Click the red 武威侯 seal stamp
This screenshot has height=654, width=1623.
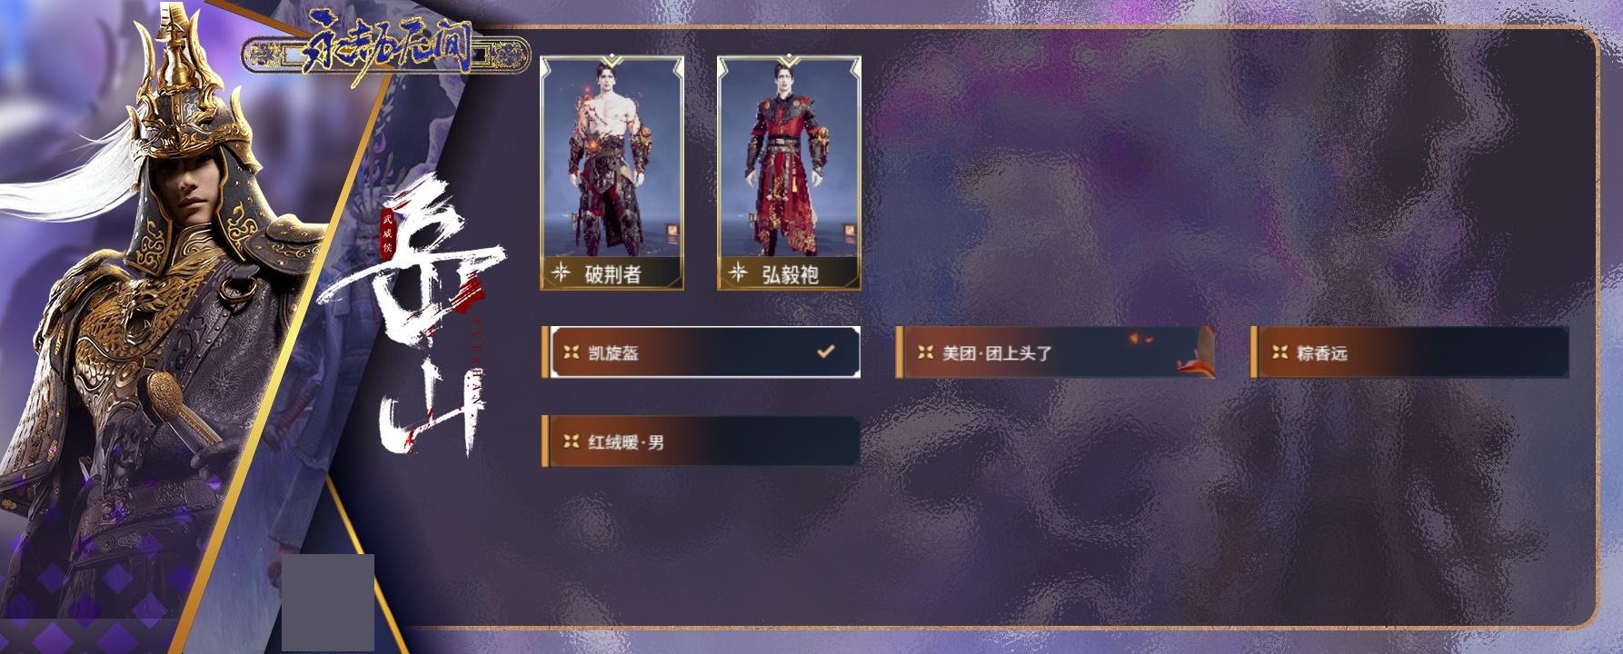tap(388, 236)
